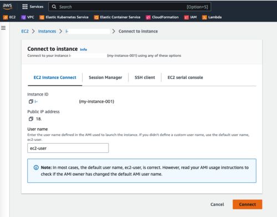This screenshot has height=217, width=277.
Task: Click the Lambda service icon
Action: (x=204, y=17)
